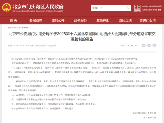The image size is (164, 123).
Task: Click the source text 北京市公安局门头沟分局 under title
Action: 46,46
